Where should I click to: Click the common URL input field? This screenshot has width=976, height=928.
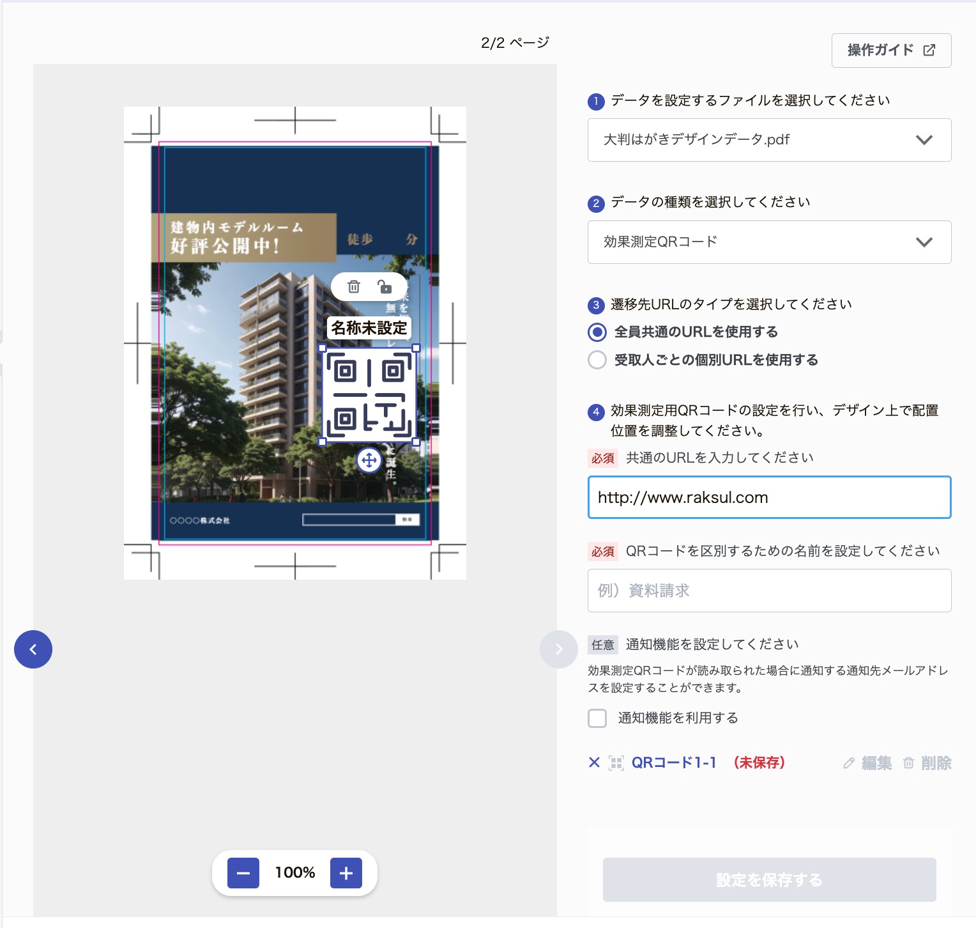[x=770, y=497]
